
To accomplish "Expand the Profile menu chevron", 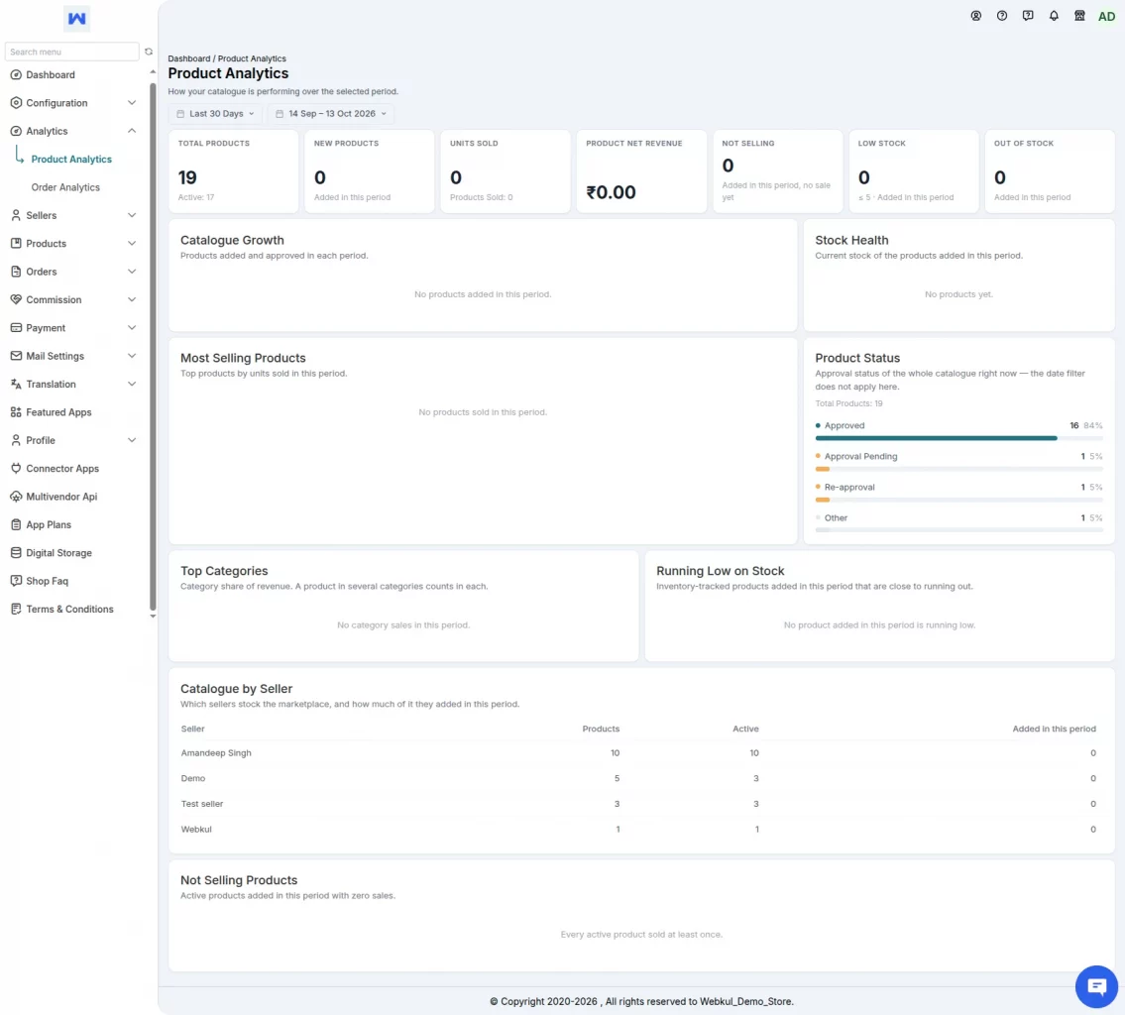I will click(132, 440).
